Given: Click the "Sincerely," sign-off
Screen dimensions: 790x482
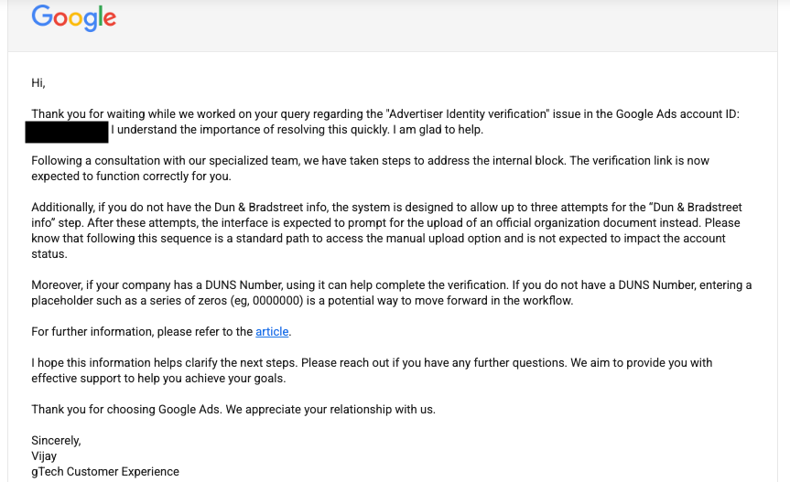Looking at the screenshot, I should pos(56,440).
